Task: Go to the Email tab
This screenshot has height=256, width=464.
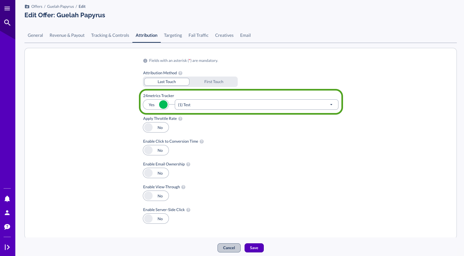Action: click(246, 35)
